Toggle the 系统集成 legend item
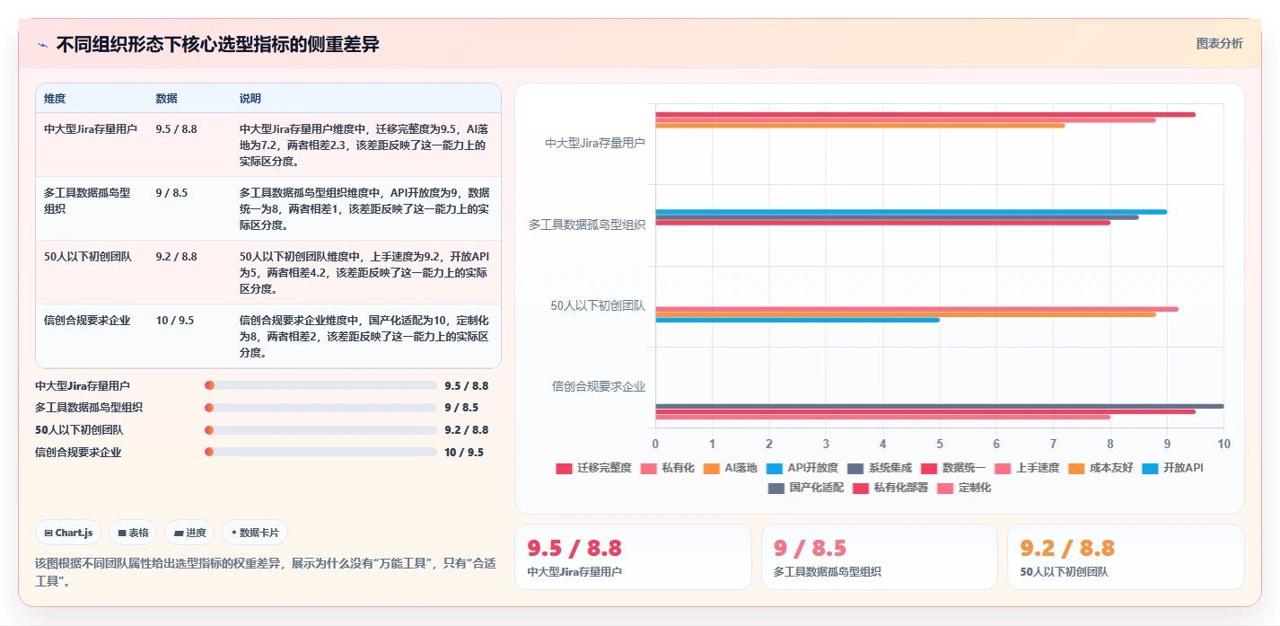1280x626 pixels. tap(879, 468)
